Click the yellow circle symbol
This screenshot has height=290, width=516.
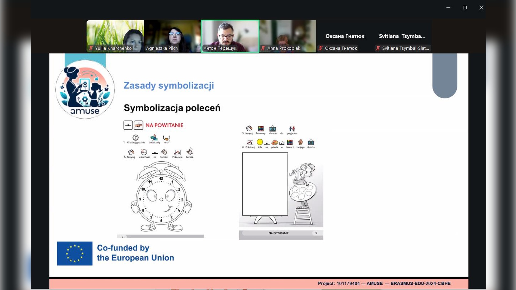pyautogui.click(x=260, y=142)
